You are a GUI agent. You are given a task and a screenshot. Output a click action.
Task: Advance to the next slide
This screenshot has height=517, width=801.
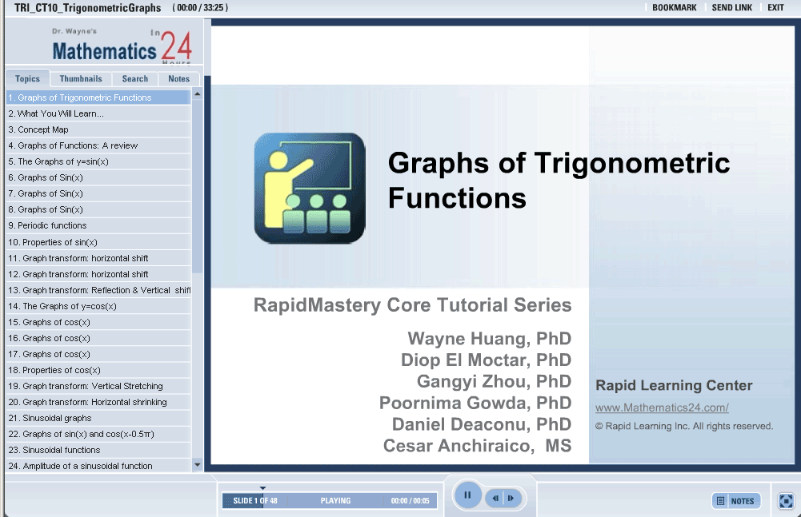point(511,498)
